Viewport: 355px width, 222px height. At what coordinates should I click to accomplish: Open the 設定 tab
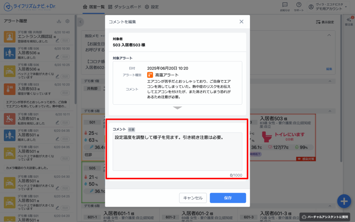(152, 7)
